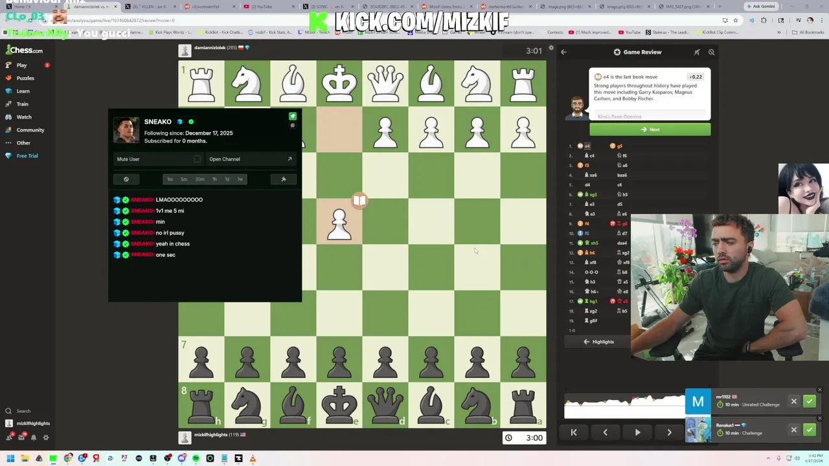Select the 1d timeout duration
This screenshot has height=466, width=829.
pos(227,179)
